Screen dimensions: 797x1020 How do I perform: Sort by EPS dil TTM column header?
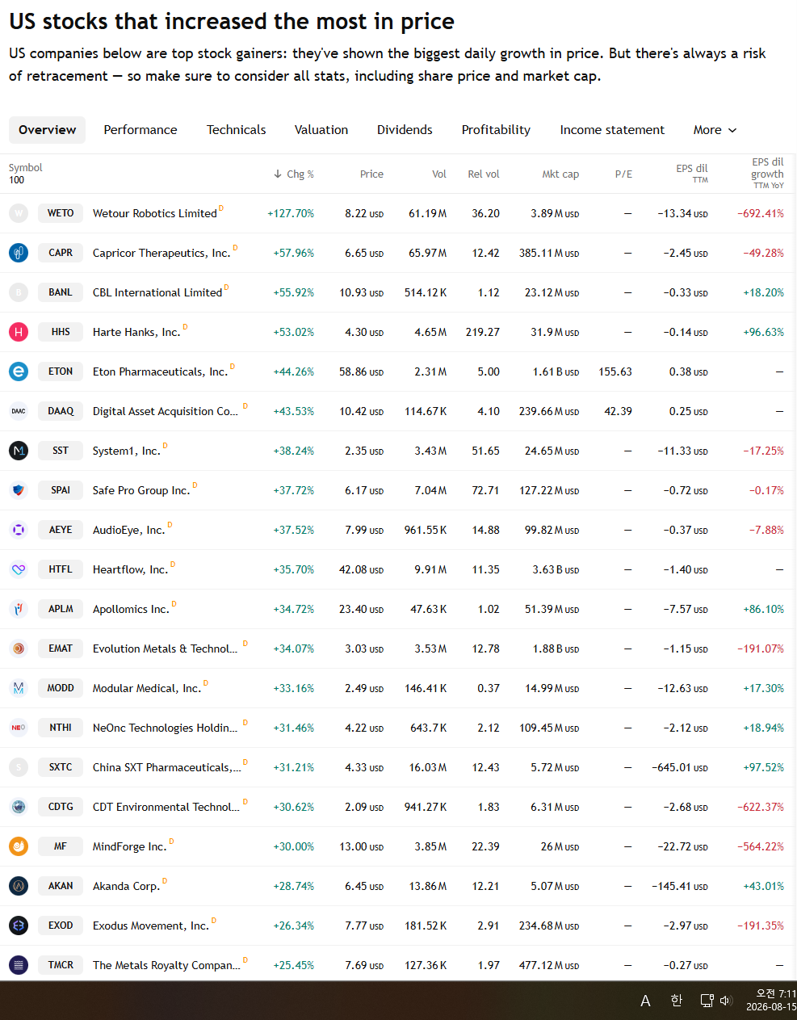692,174
